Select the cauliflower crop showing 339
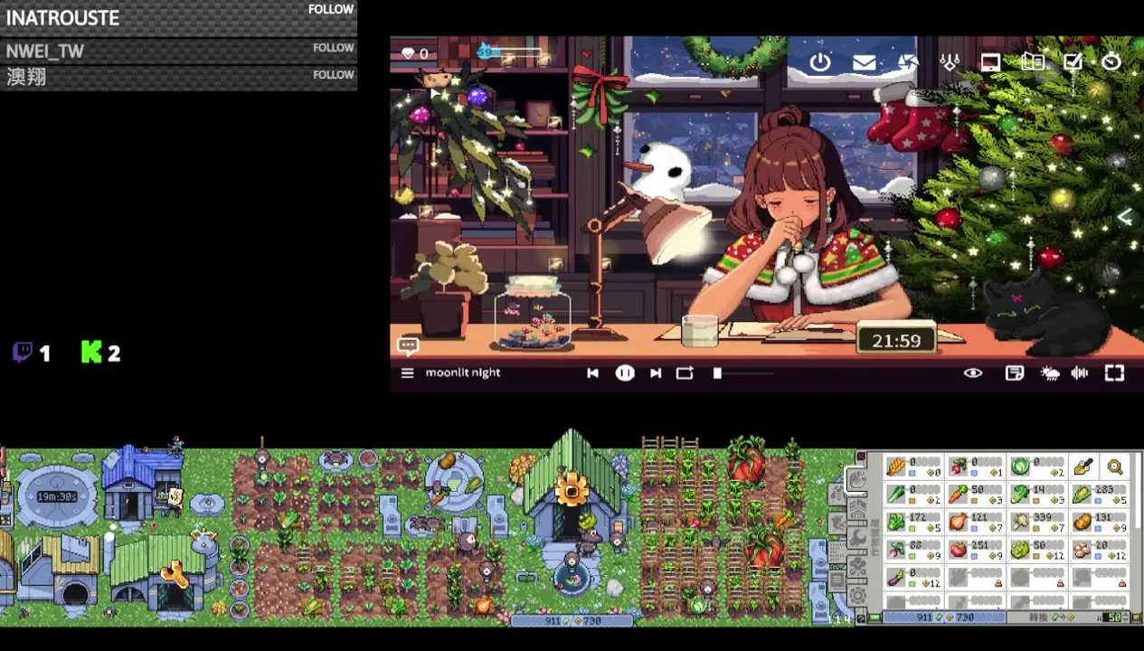Screen dimensions: 1144x651 coord(1037,522)
